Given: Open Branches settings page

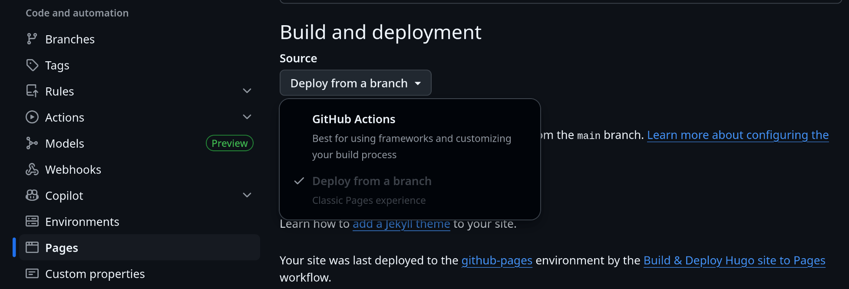Looking at the screenshot, I should coord(139,39).
